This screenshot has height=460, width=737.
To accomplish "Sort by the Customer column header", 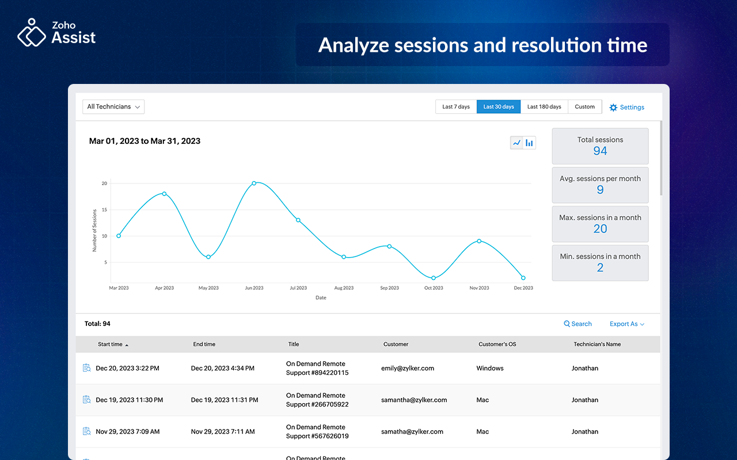I will [396, 344].
